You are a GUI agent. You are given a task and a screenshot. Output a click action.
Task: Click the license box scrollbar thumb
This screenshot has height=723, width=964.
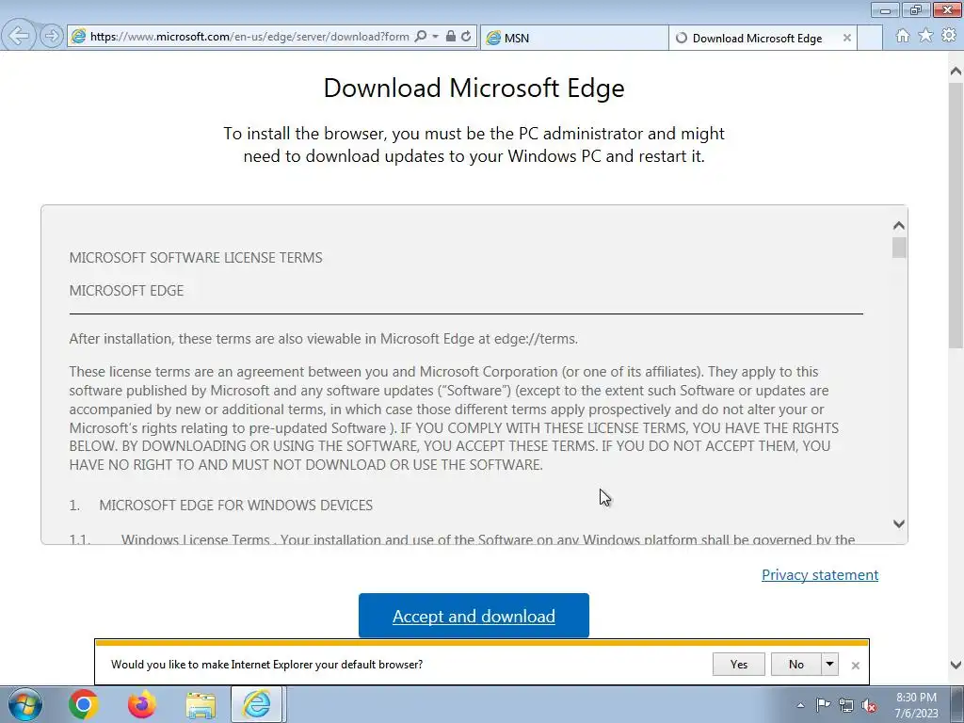[x=899, y=248]
